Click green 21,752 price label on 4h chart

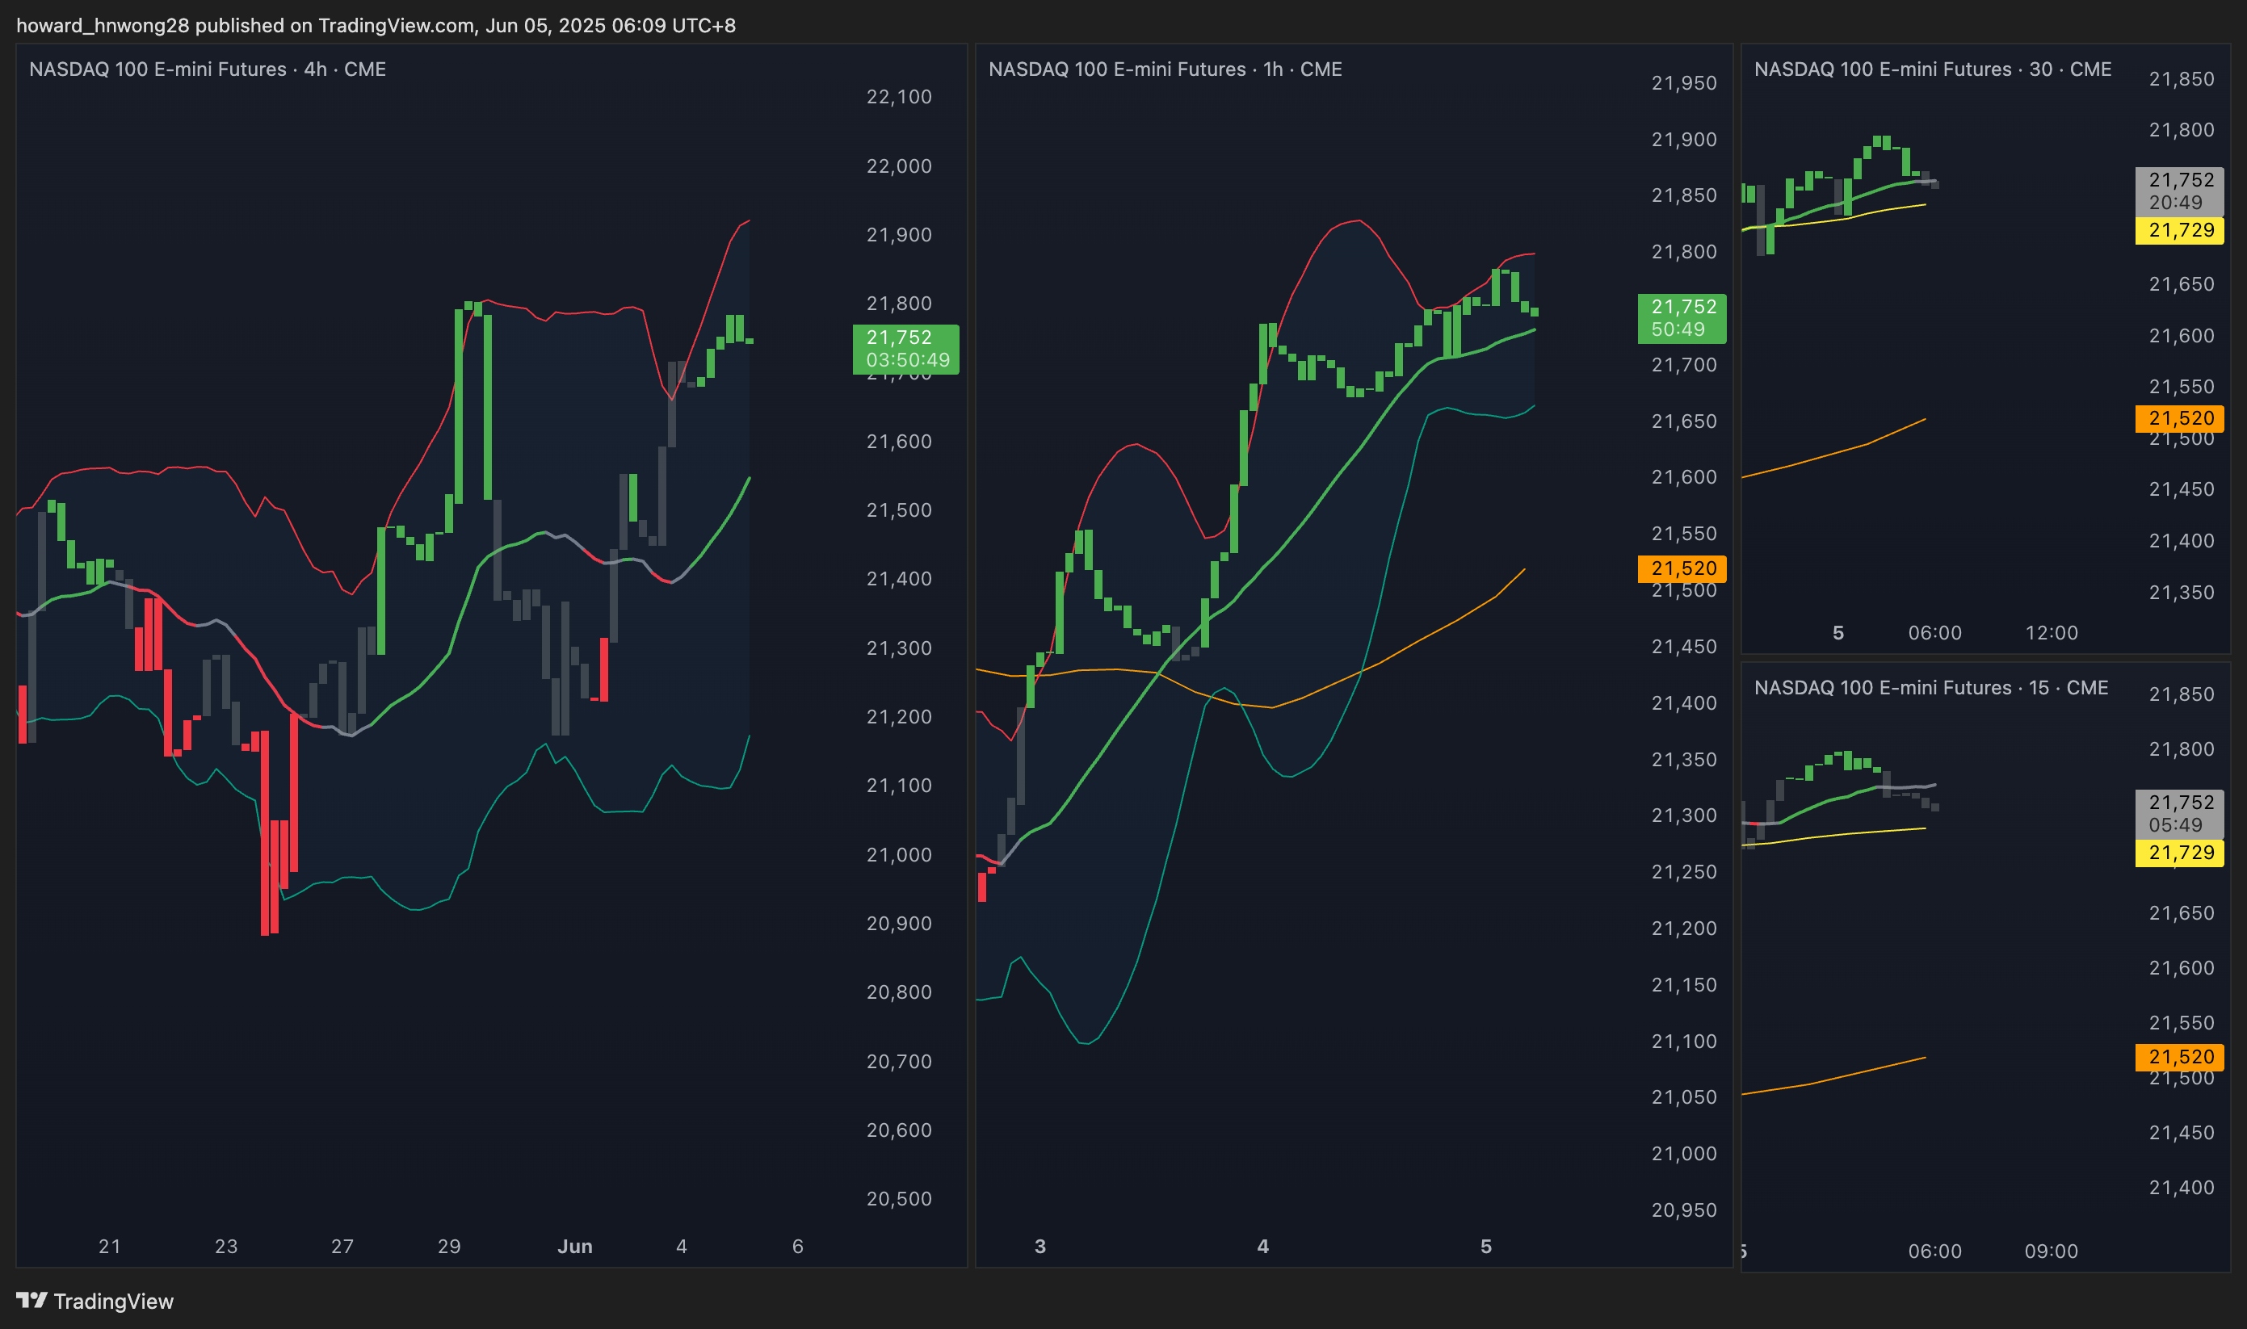tap(905, 348)
